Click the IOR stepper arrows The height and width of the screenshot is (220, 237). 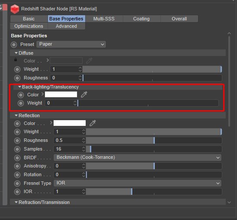[x=83, y=191]
